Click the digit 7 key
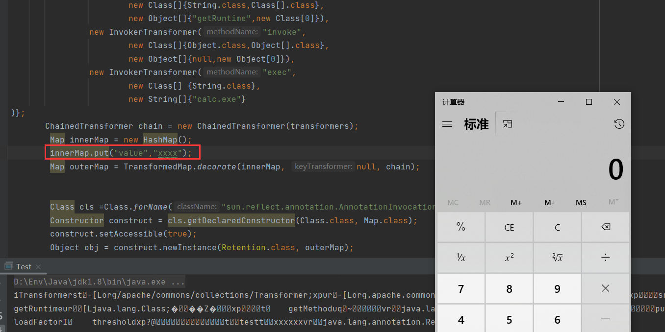This screenshot has height=332, width=665. click(461, 288)
